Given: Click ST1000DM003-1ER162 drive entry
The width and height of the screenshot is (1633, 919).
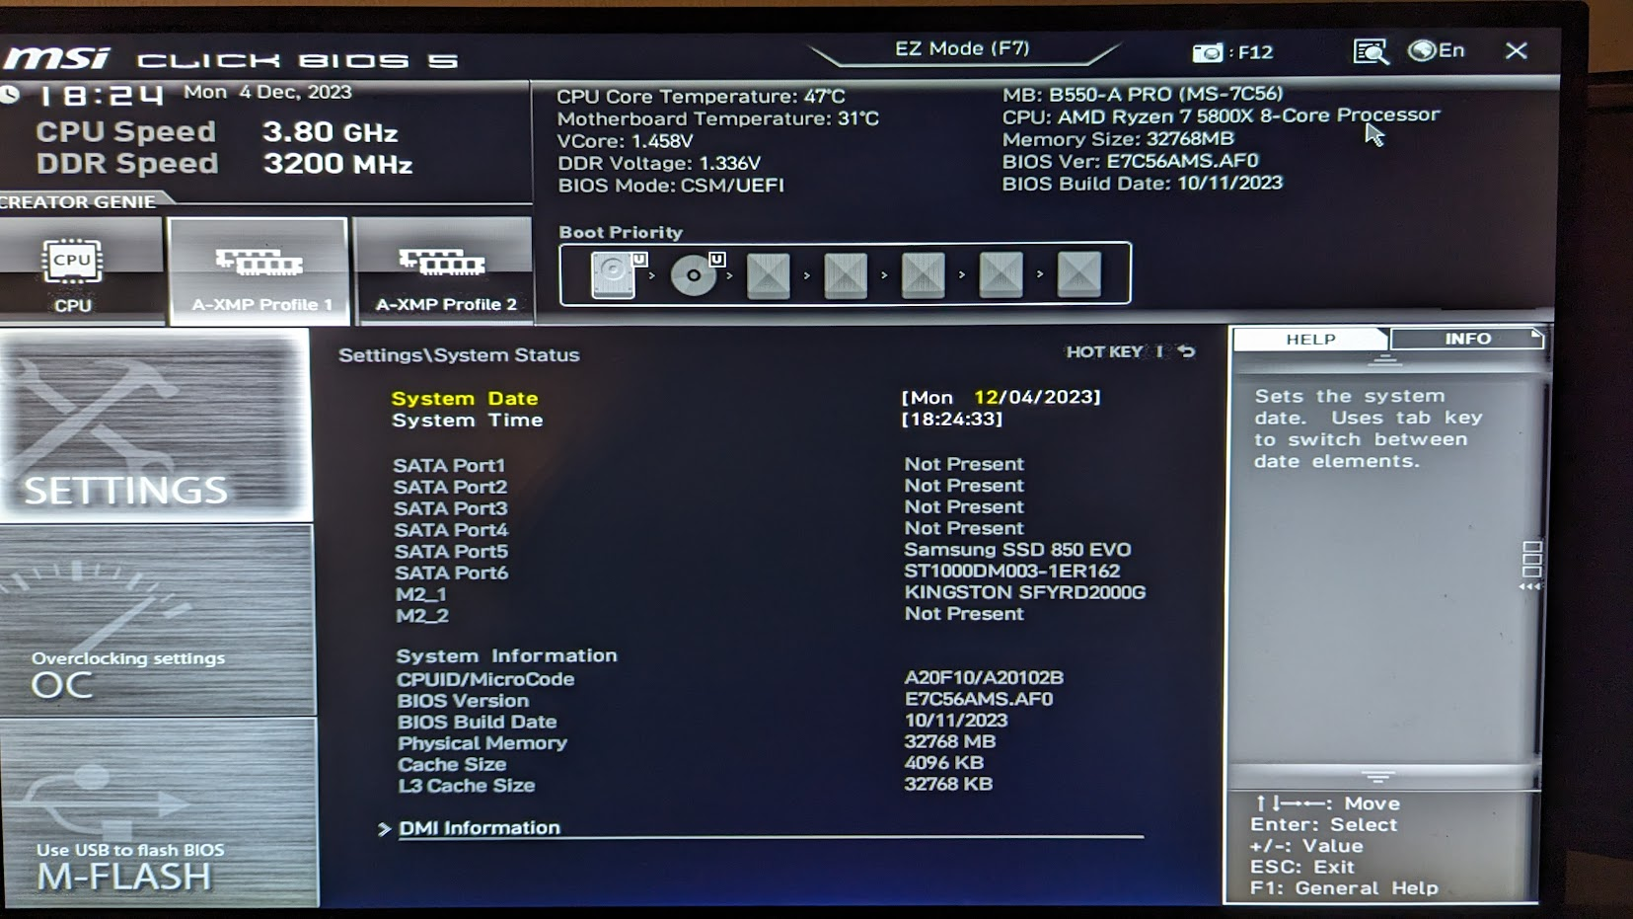Looking at the screenshot, I should tap(1011, 572).
